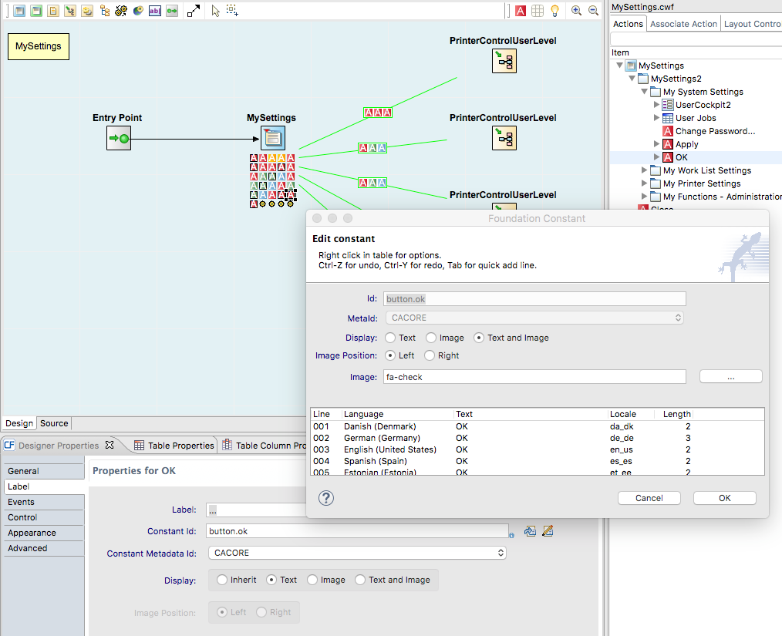Open the Table Properties tab
Image resolution: width=782 pixels, height=636 pixels.
tap(174, 445)
